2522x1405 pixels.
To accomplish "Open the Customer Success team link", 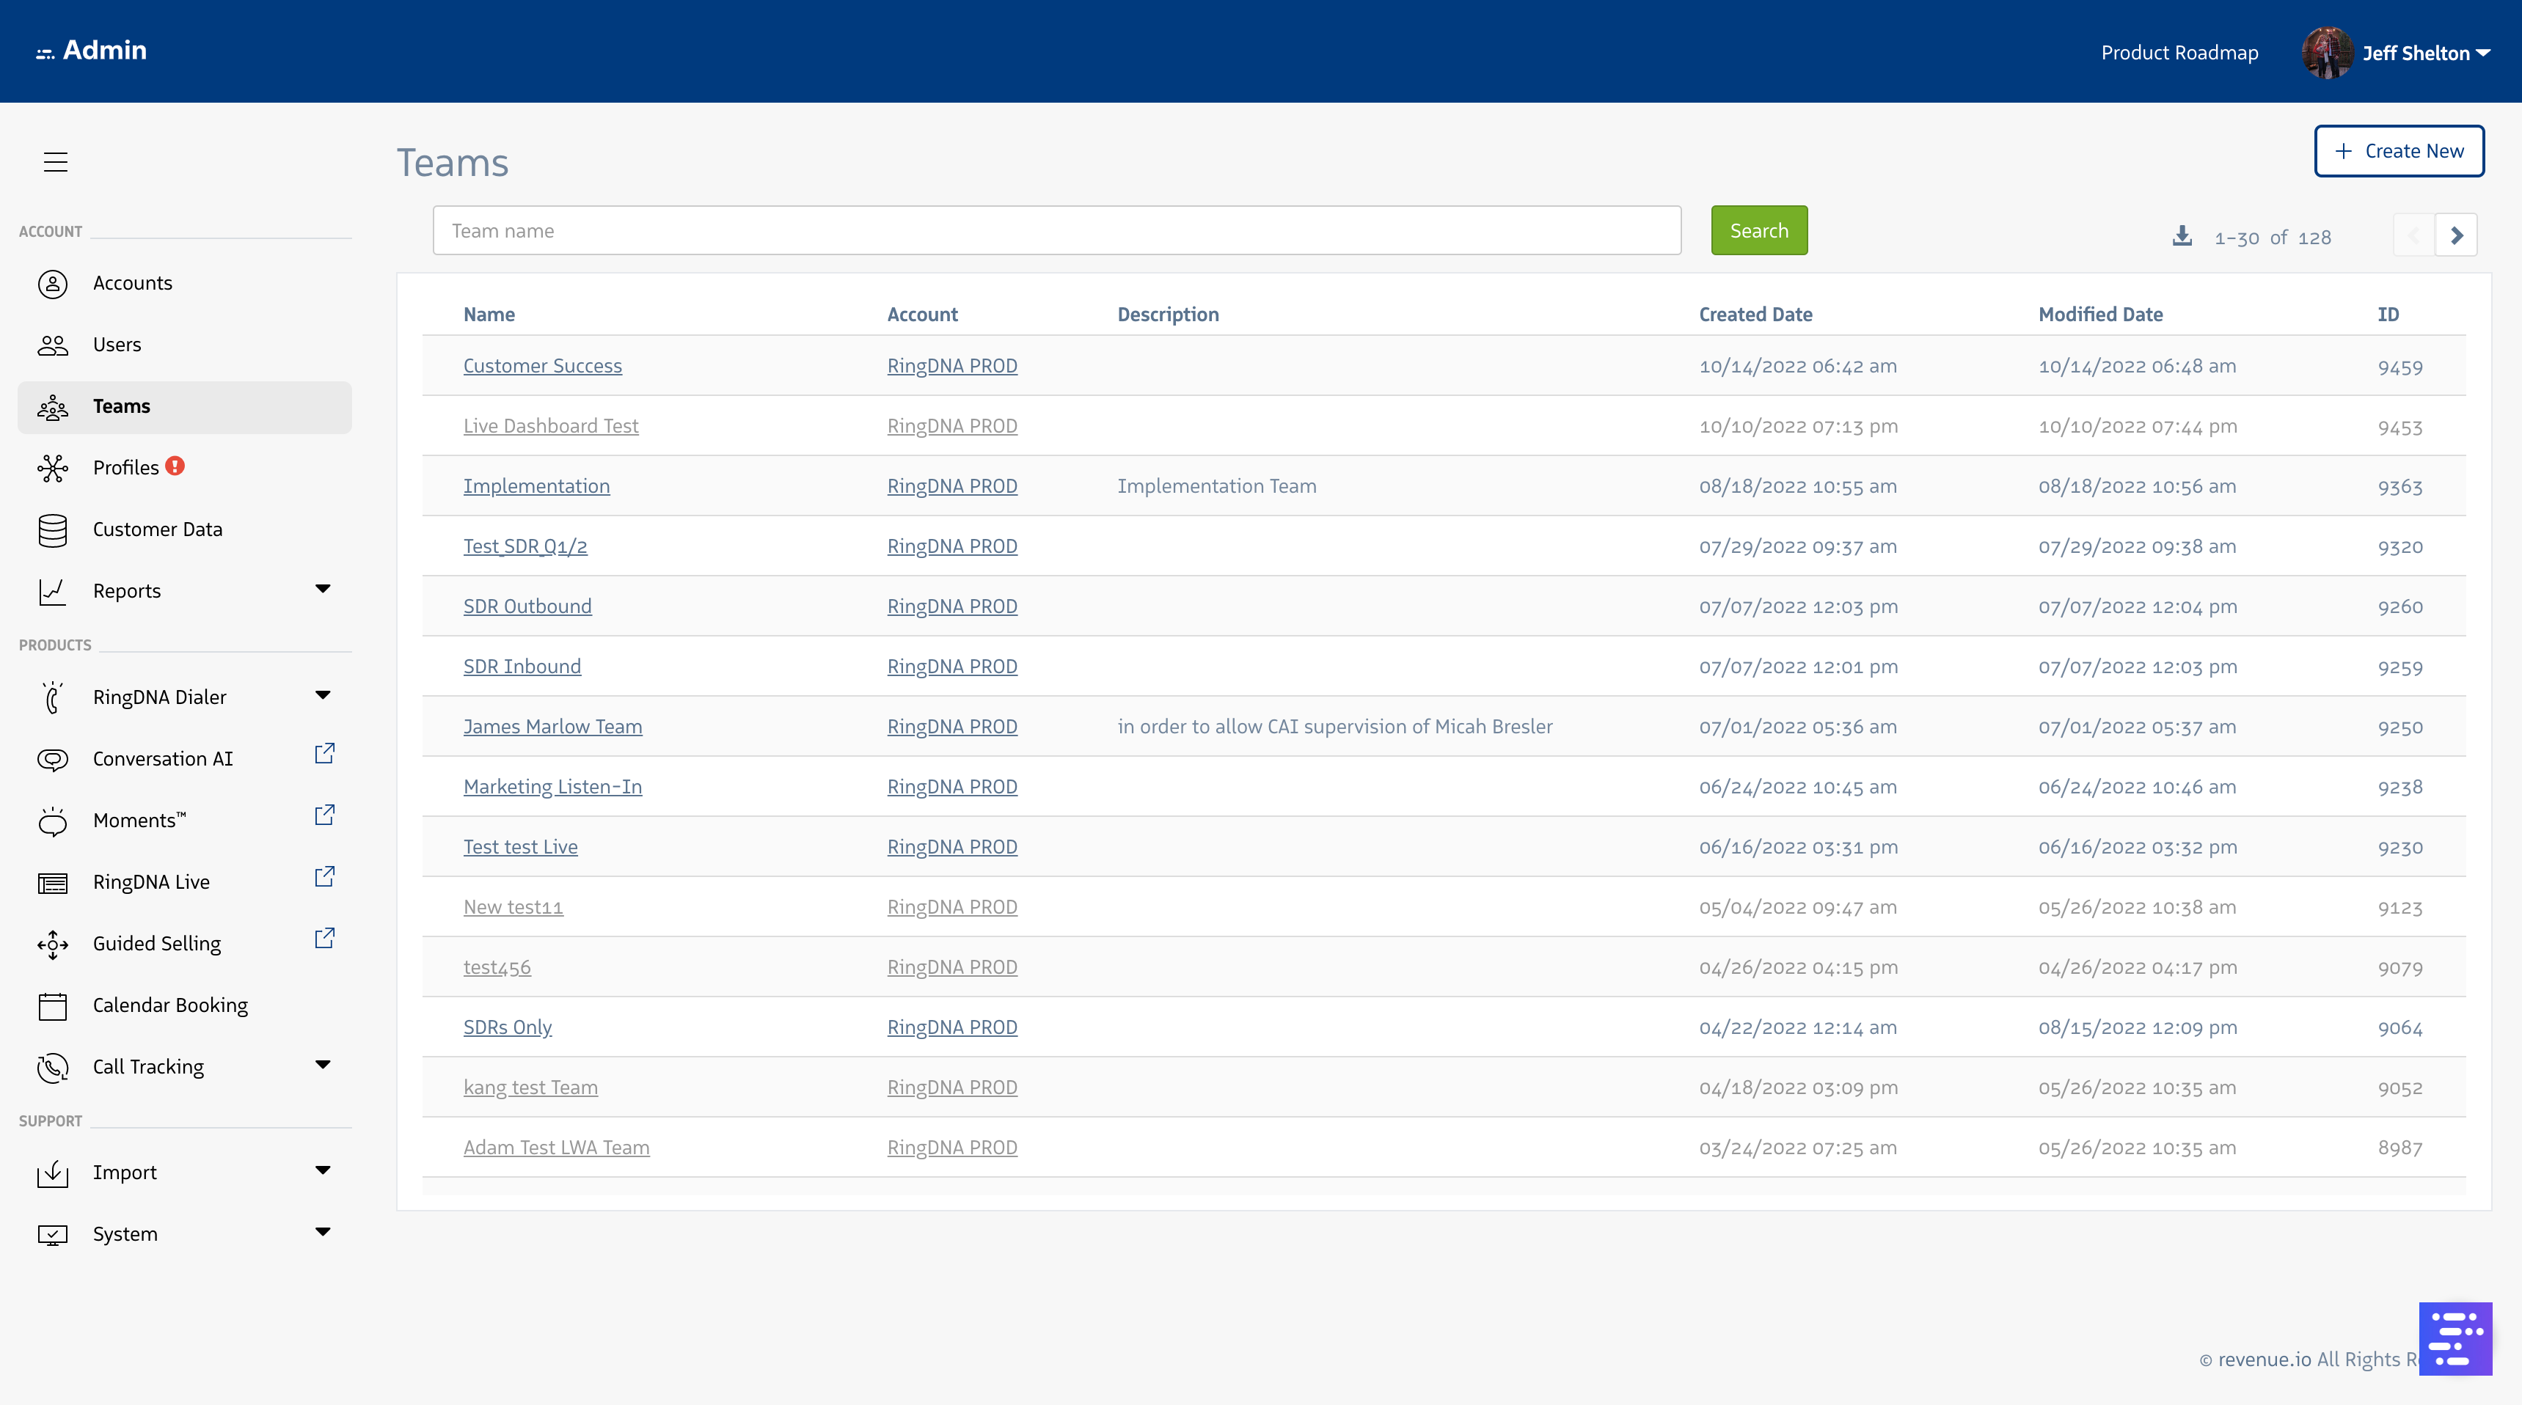I will (542, 366).
